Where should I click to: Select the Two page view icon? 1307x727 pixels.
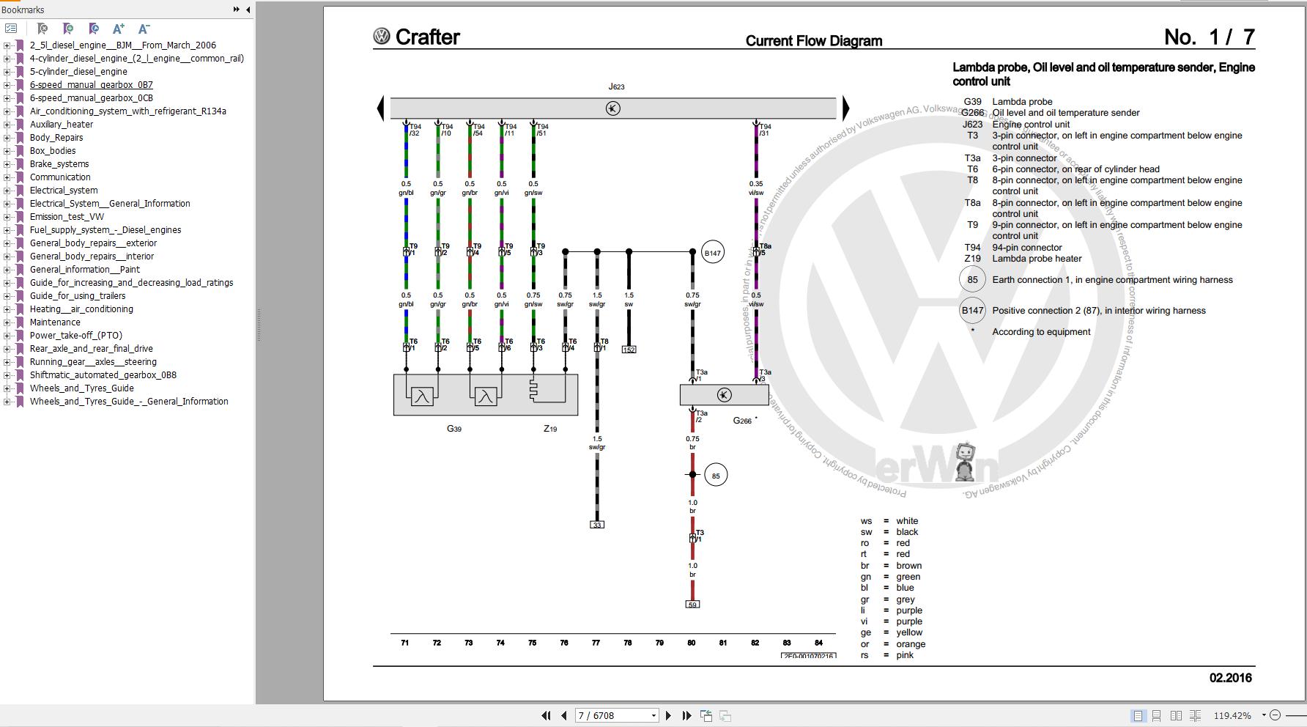tap(1175, 715)
